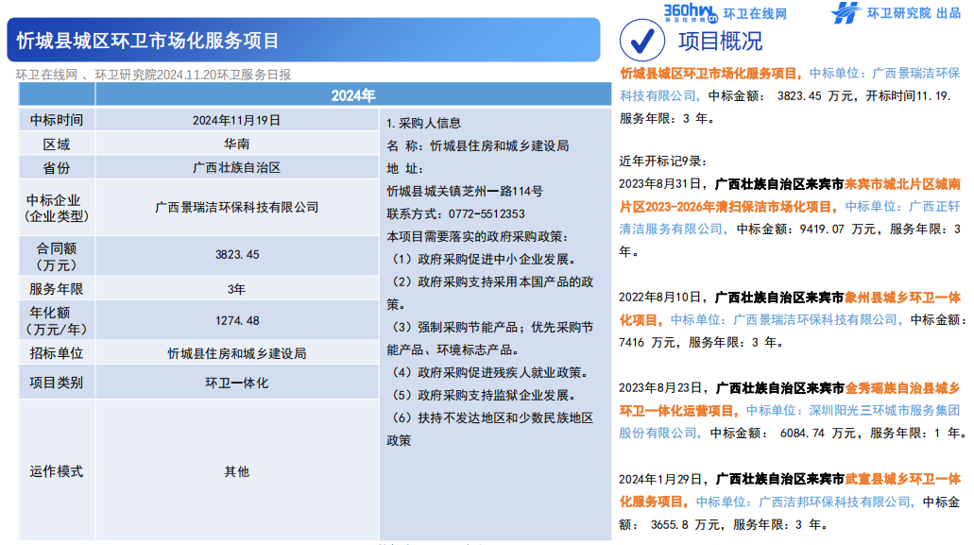
Task: Select the 环卫一体化 value cell
Action: click(x=237, y=383)
